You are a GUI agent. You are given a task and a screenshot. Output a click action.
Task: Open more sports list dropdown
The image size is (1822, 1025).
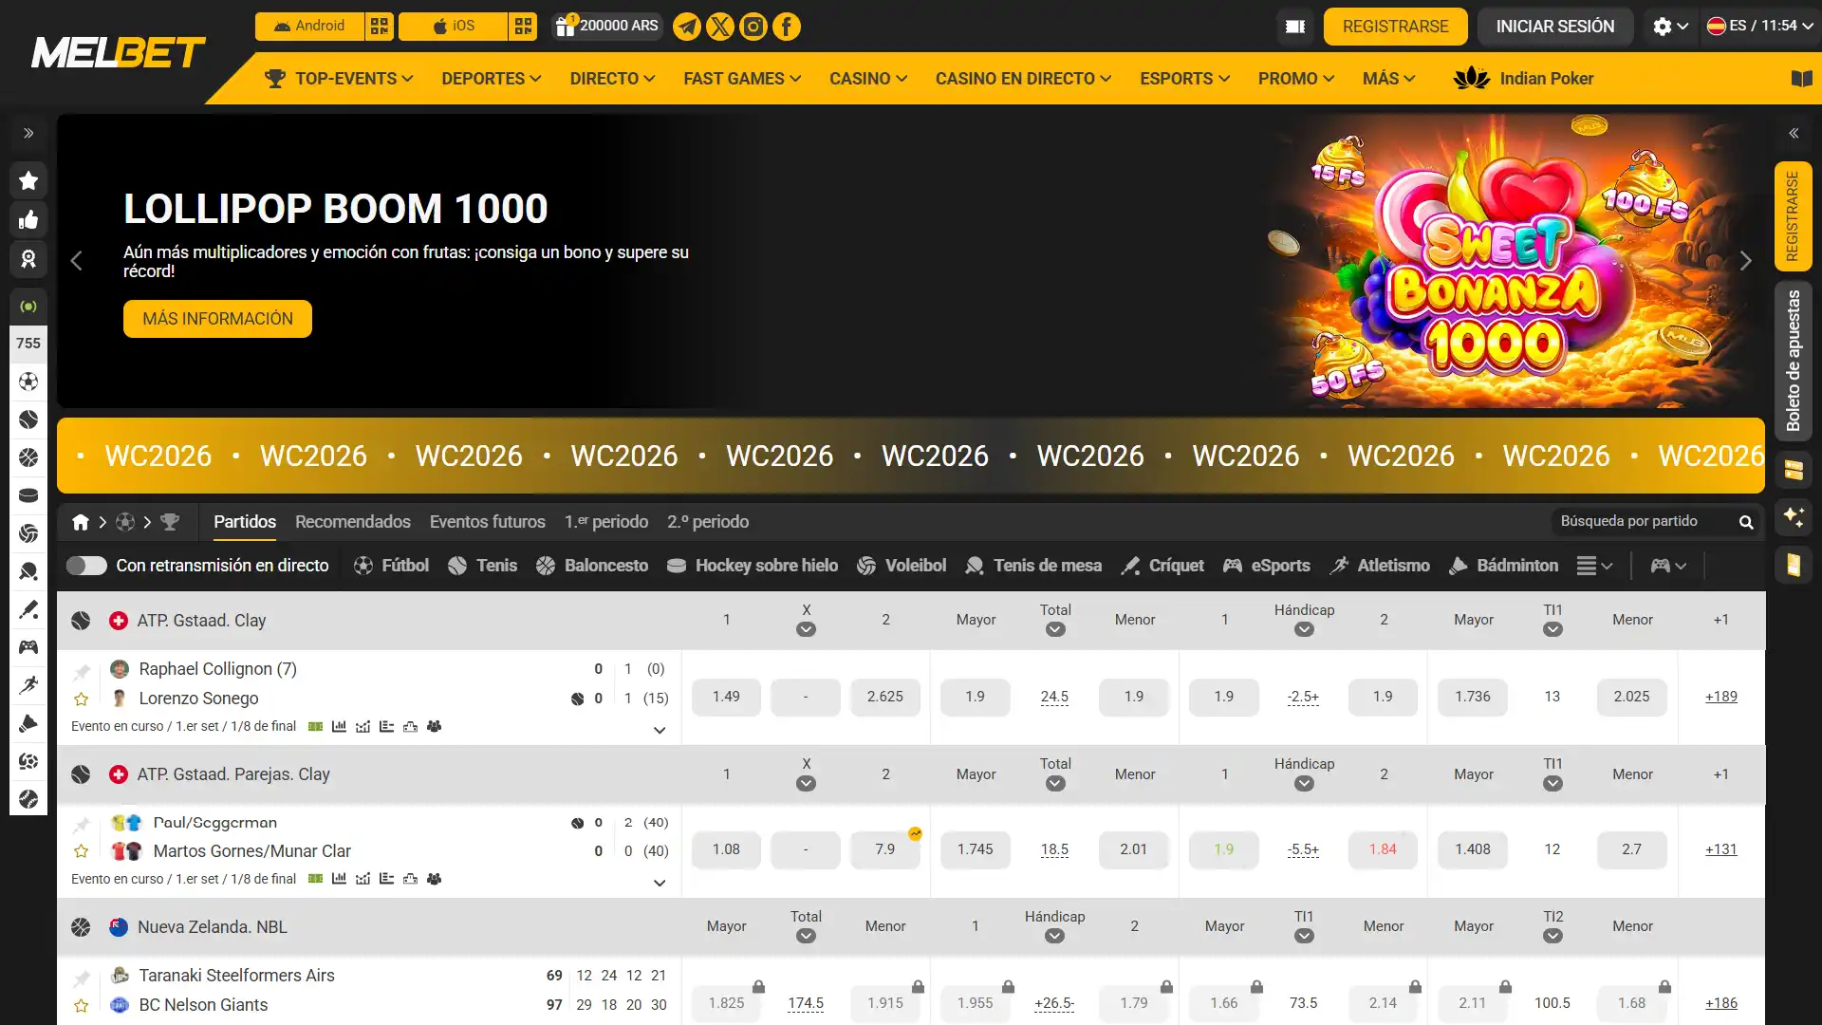1594,566
